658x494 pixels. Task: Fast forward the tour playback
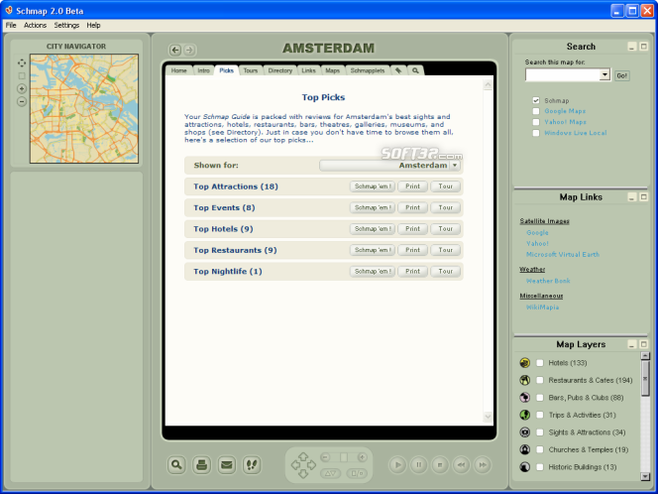pyautogui.click(x=483, y=465)
